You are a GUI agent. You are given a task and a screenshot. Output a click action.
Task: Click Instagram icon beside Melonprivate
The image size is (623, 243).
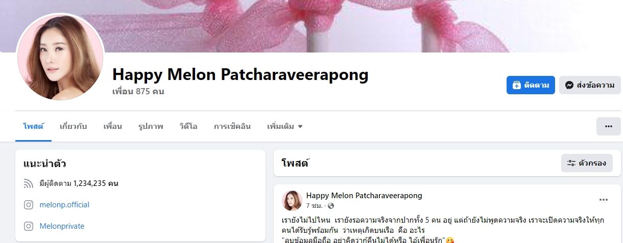pyautogui.click(x=29, y=226)
